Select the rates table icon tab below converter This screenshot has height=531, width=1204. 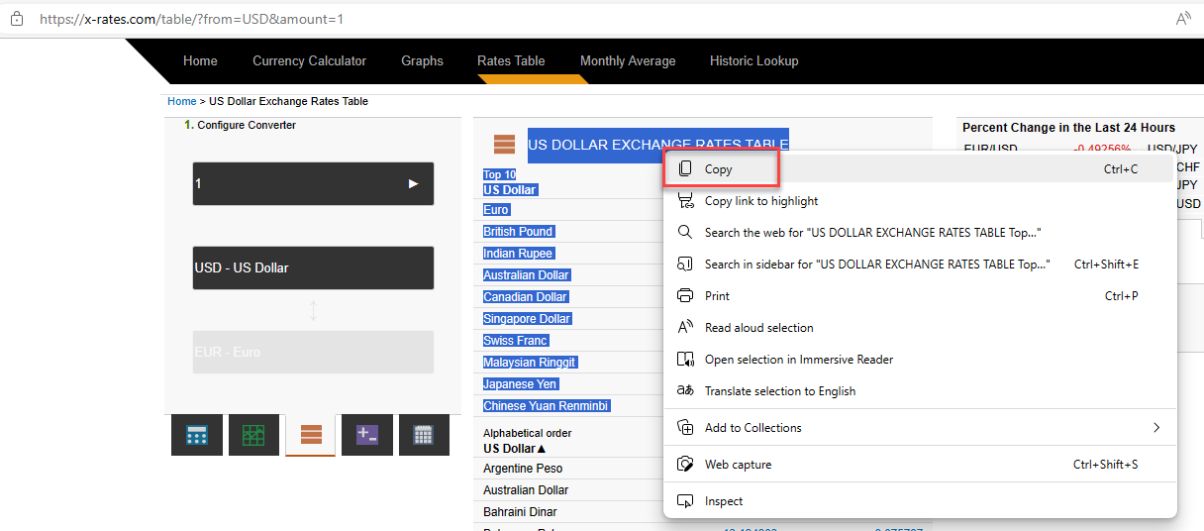coord(311,435)
